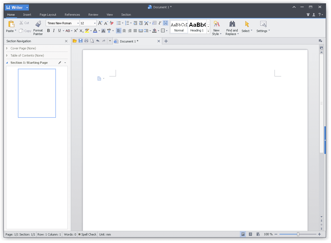
Task: Open the font size 12 dropdown
Action: pyautogui.click(x=95, y=23)
